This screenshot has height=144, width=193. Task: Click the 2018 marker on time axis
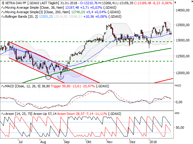click(x=153, y=142)
